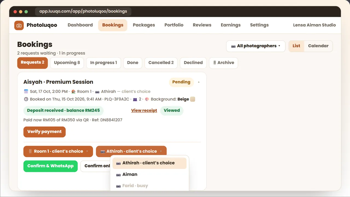
Task: Open the Declined tab
Action: pos(193,63)
